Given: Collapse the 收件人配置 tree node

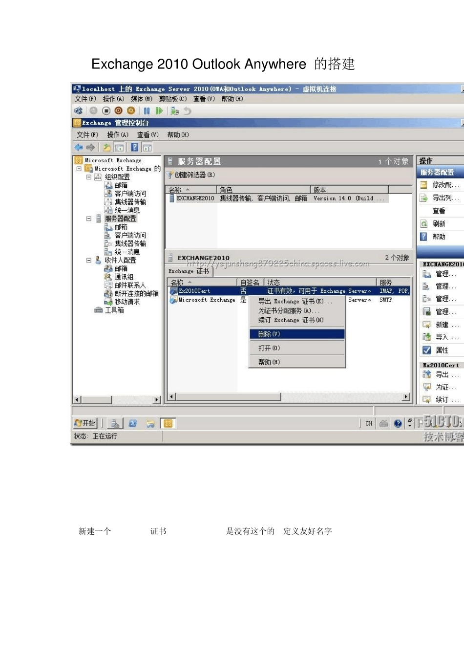Looking at the screenshot, I should tap(88, 260).
